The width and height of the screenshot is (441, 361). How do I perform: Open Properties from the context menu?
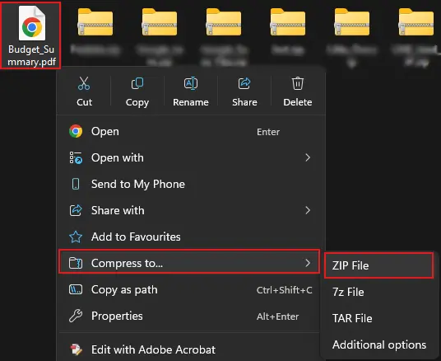(x=189, y=316)
